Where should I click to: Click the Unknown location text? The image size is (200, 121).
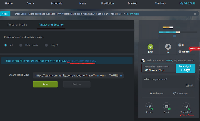(158, 94)
